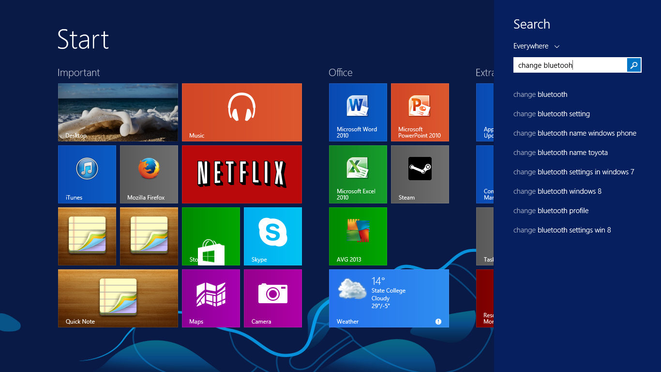Open the Store tile
661x372 pixels.
211,236
